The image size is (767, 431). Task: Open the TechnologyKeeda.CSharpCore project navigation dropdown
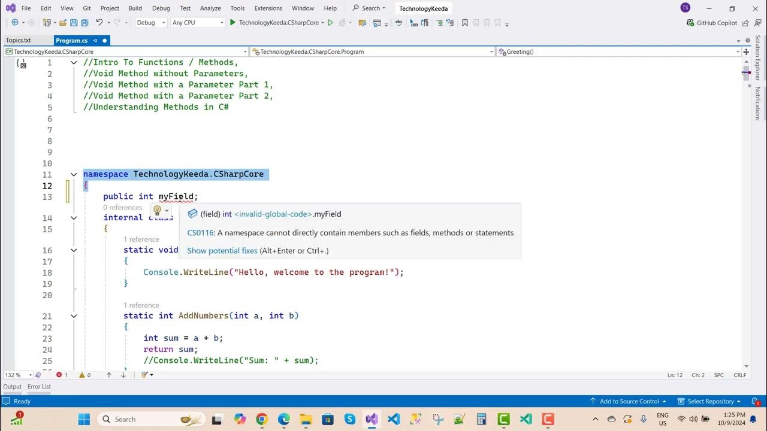pos(126,51)
